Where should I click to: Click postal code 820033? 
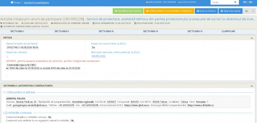click(135, 102)
